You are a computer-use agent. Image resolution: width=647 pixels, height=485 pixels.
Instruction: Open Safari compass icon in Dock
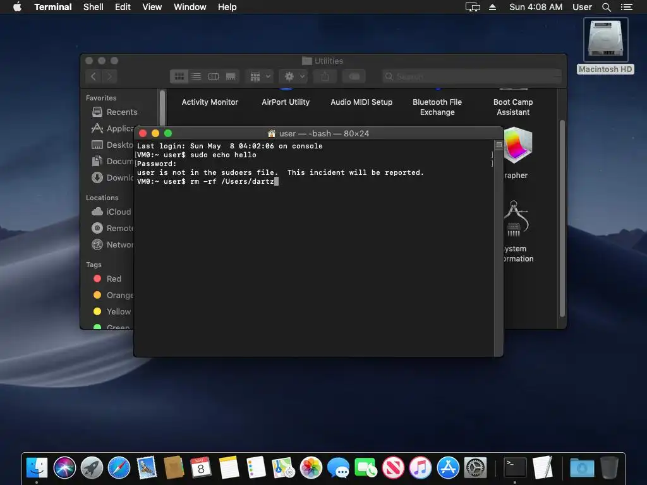coord(119,468)
